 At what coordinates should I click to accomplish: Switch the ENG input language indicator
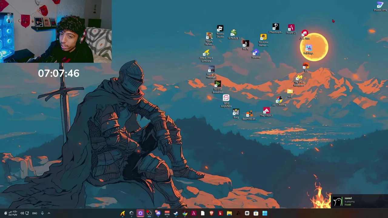click(x=35, y=213)
